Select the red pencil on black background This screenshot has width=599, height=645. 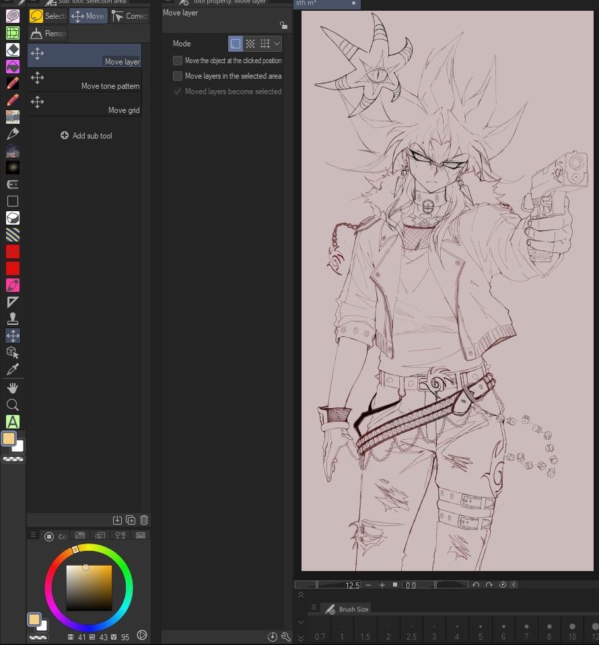click(x=13, y=83)
